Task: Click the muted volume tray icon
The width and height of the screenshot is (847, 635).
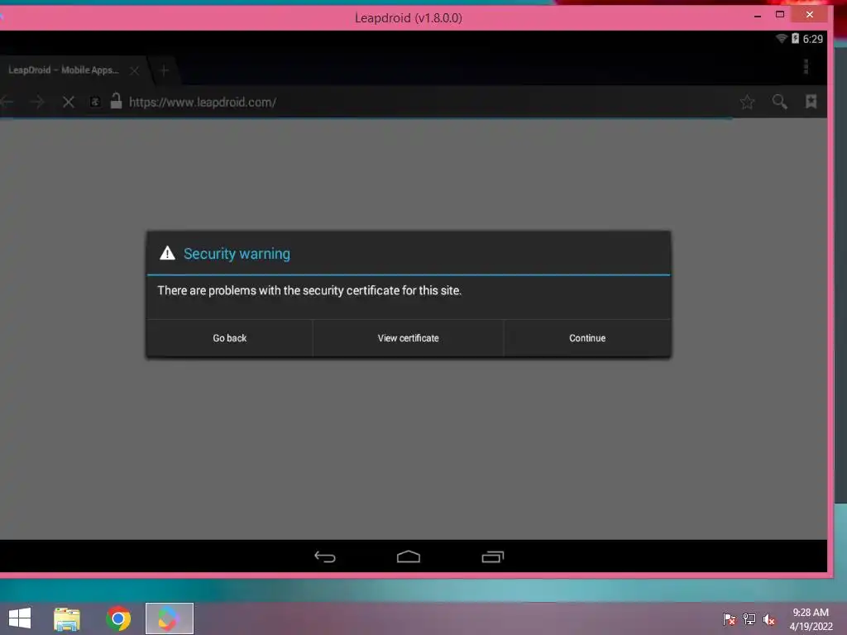Action: coord(768,619)
